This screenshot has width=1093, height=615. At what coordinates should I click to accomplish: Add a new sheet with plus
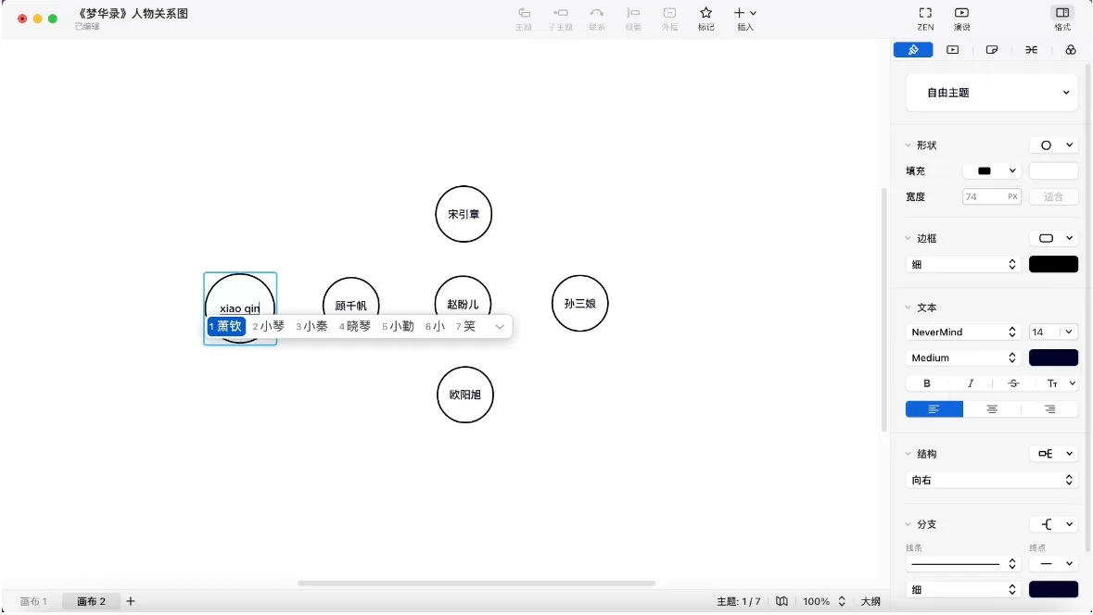coord(131,602)
